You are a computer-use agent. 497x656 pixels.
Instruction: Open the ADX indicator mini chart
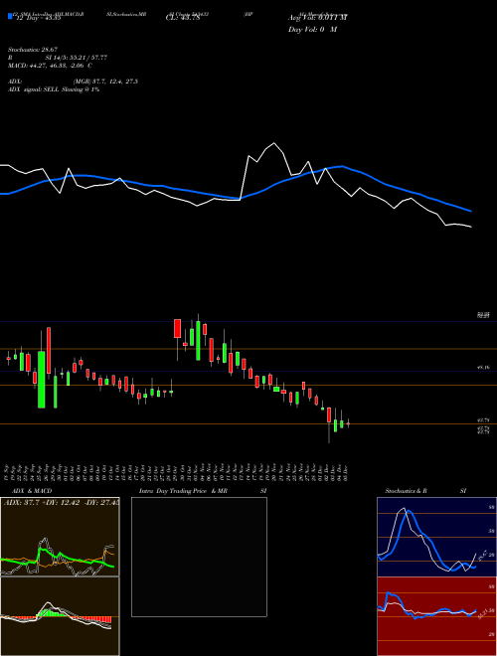[x=60, y=537]
